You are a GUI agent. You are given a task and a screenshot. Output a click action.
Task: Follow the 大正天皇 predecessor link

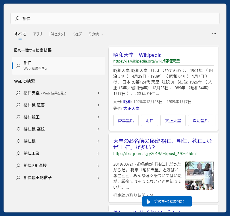[x=131, y=109]
